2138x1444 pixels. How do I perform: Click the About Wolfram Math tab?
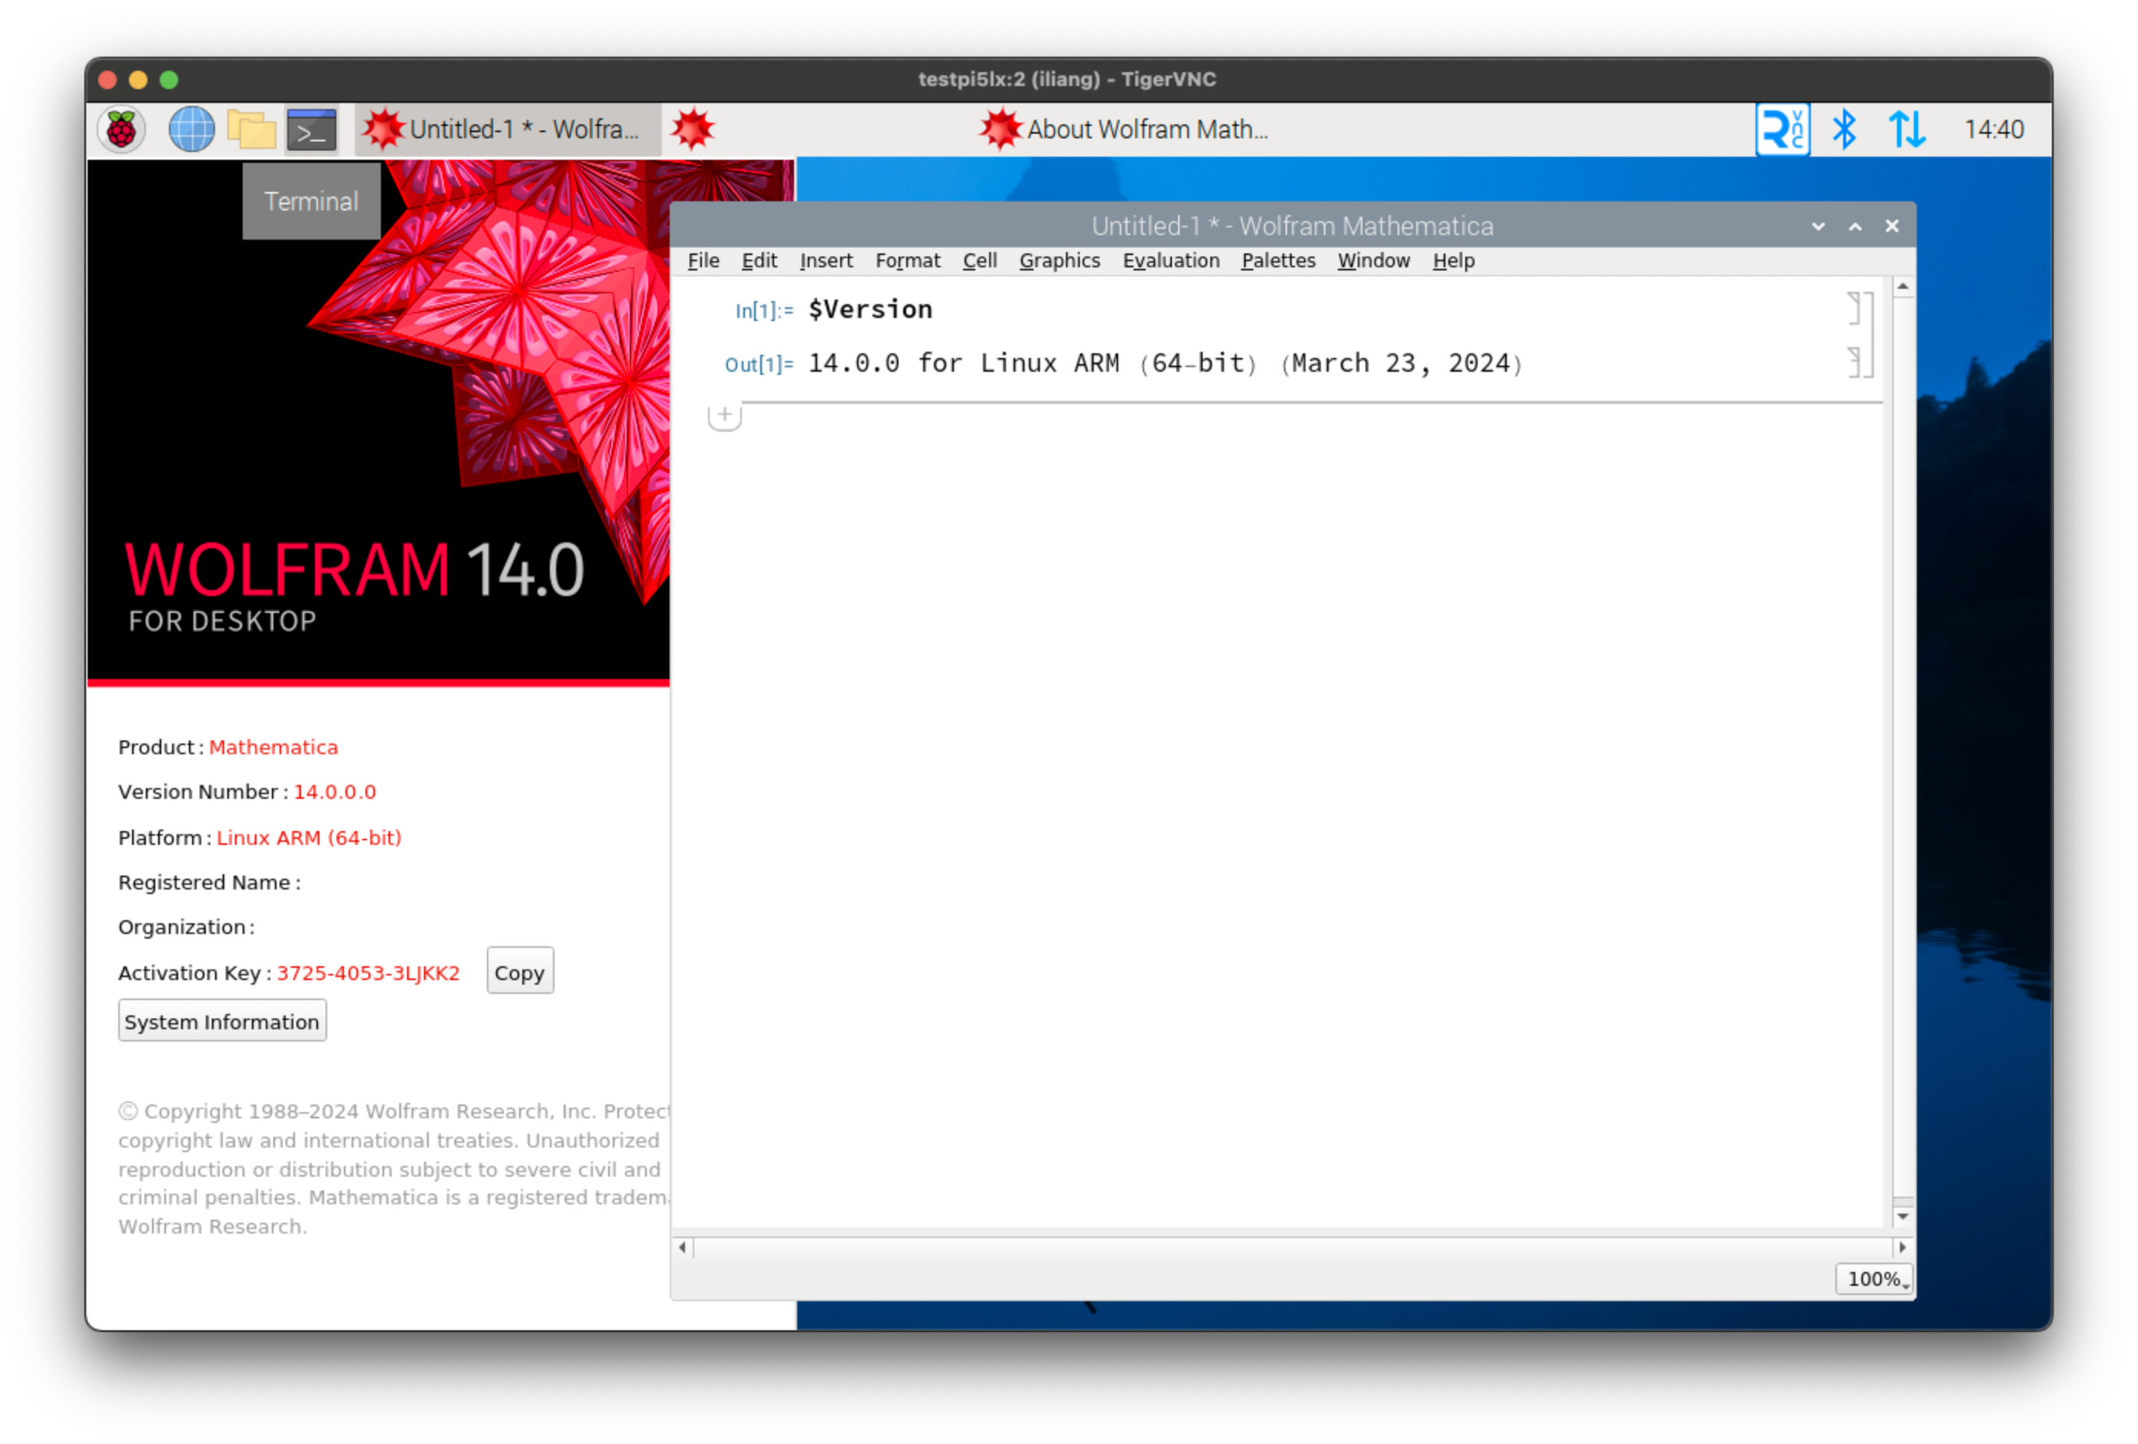coord(1117,129)
